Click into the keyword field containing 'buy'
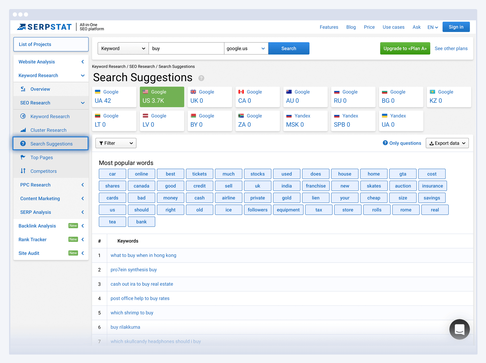 coord(186,49)
